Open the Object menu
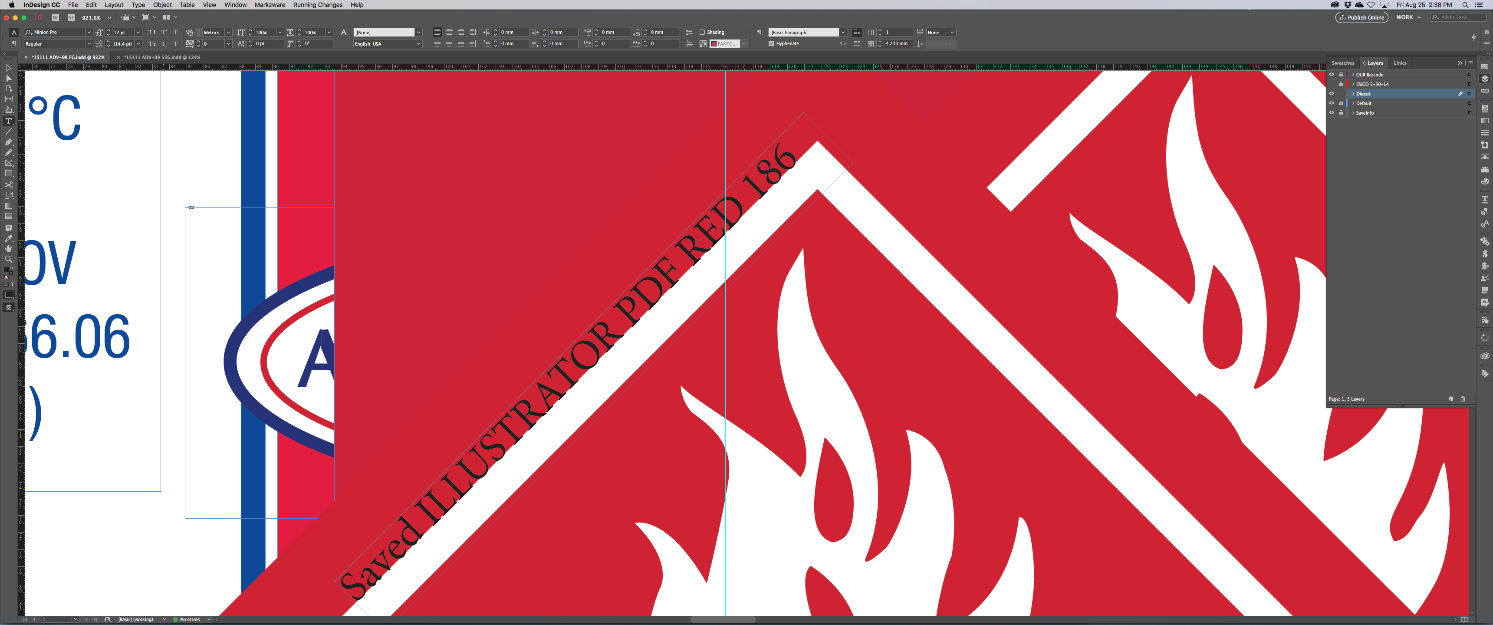The height and width of the screenshot is (625, 1493). 162,5
